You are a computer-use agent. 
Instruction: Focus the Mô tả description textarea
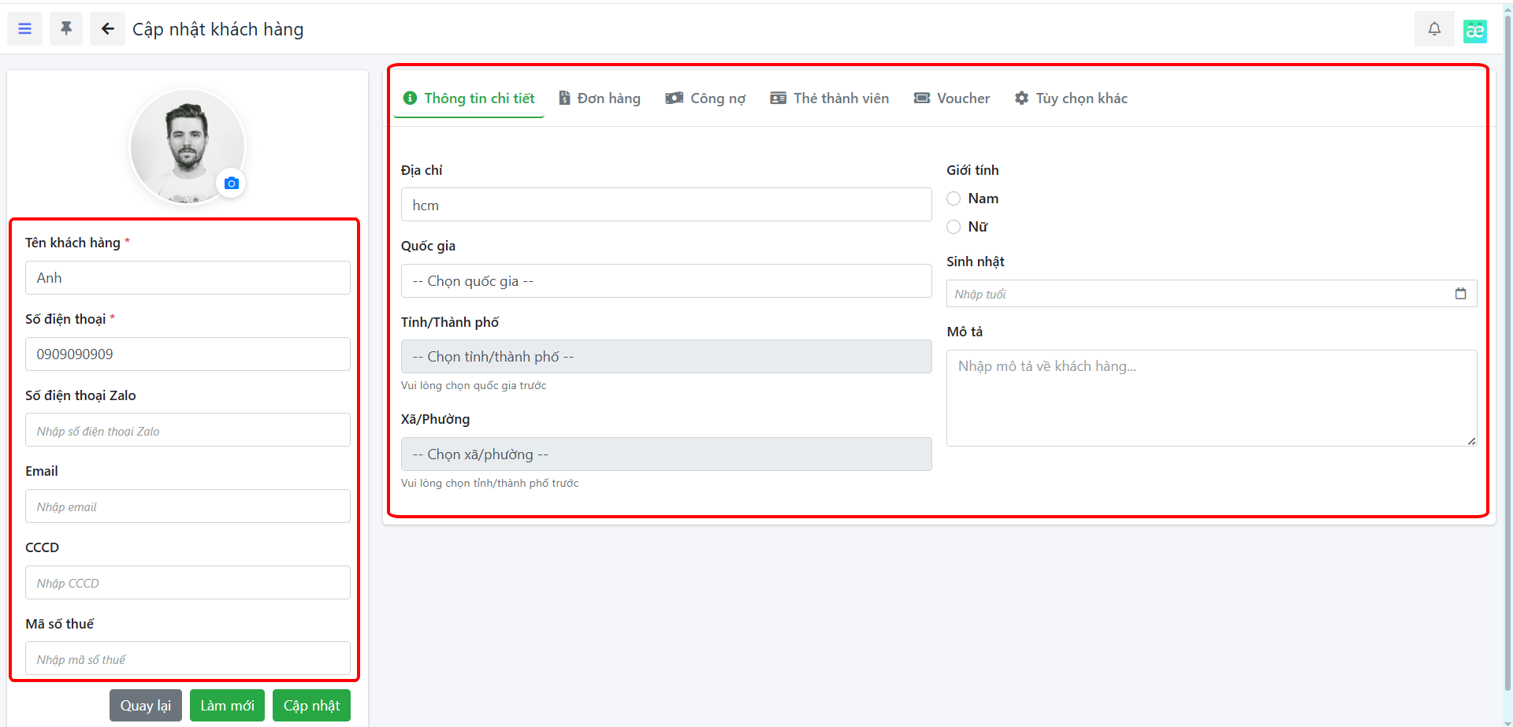(x=1210, y=398)
